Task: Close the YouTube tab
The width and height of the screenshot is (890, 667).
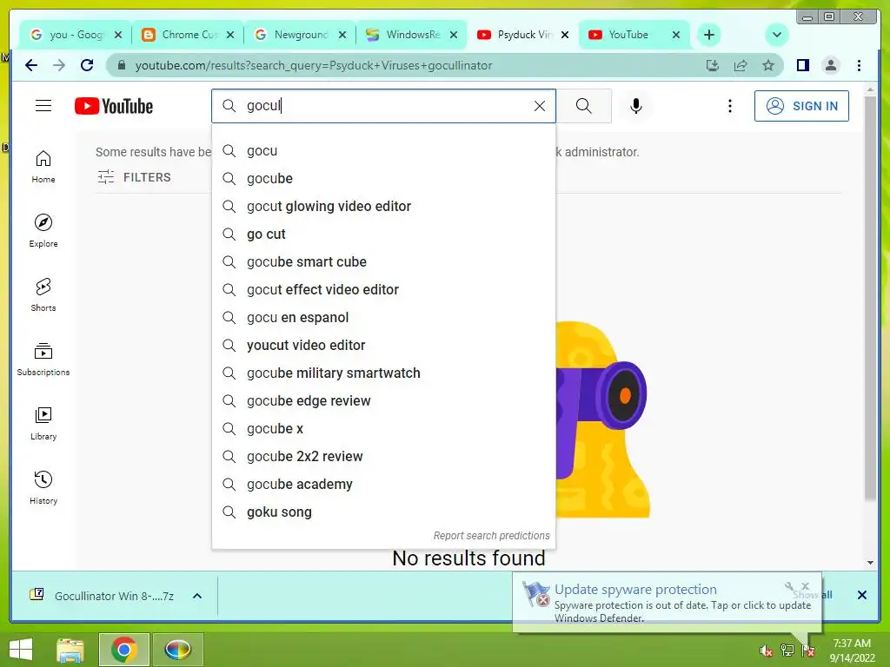Action: [675, 35]
